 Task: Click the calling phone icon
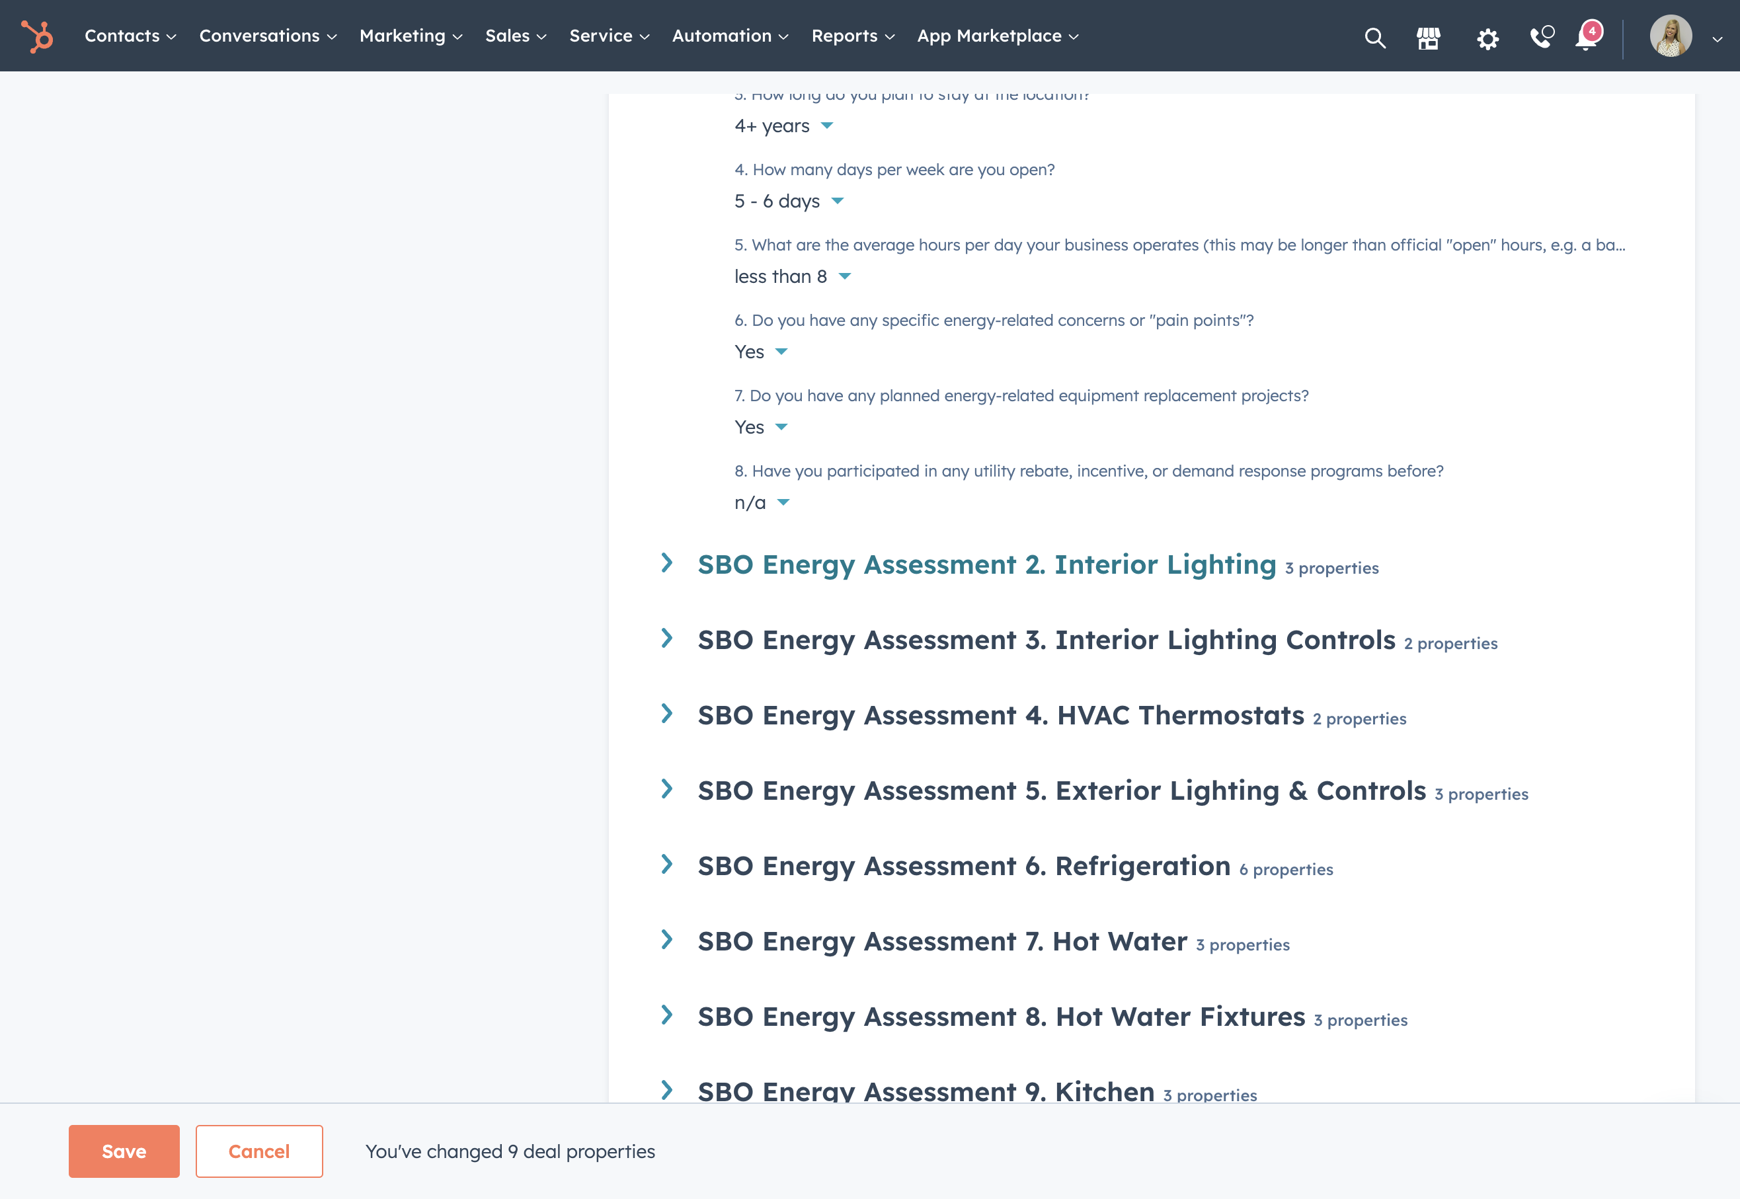[x=1542, y=37]
